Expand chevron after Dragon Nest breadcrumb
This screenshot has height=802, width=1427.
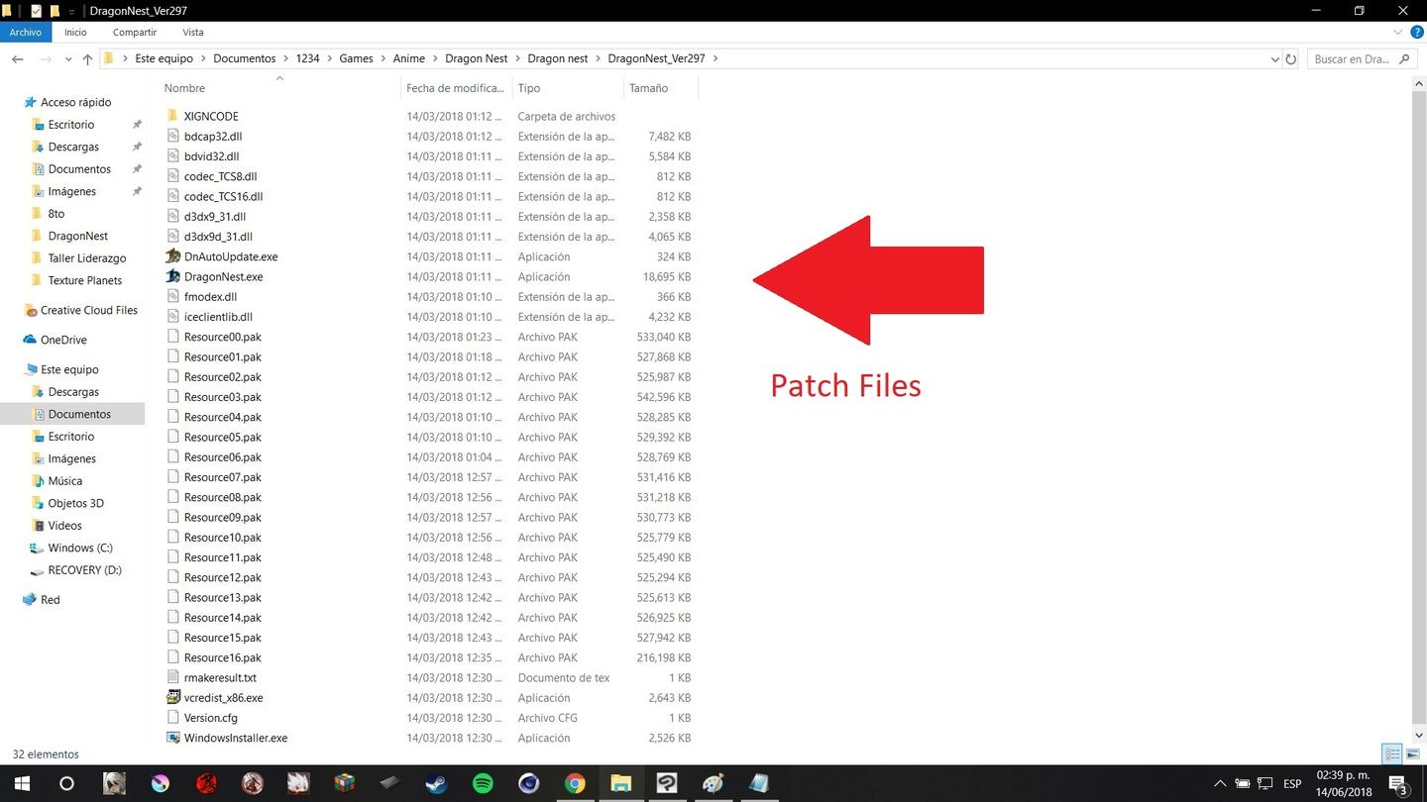[517, 58]
